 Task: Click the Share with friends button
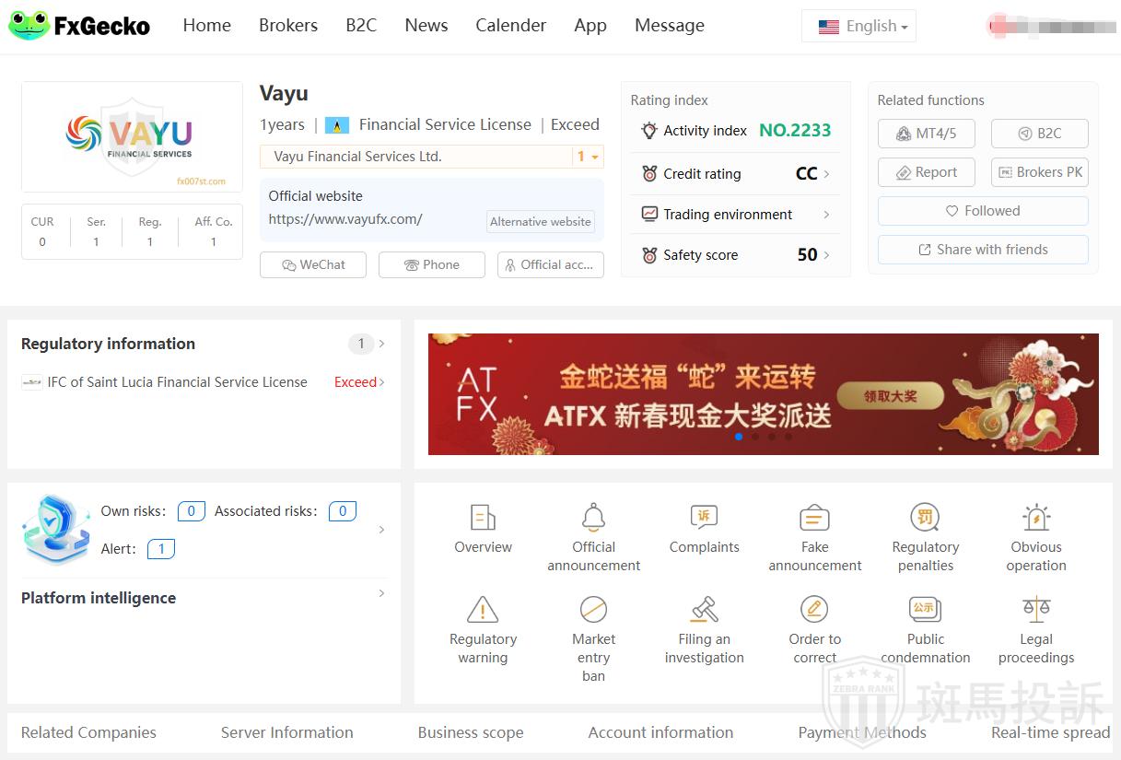pyautogui.click(x=983, y=250)
